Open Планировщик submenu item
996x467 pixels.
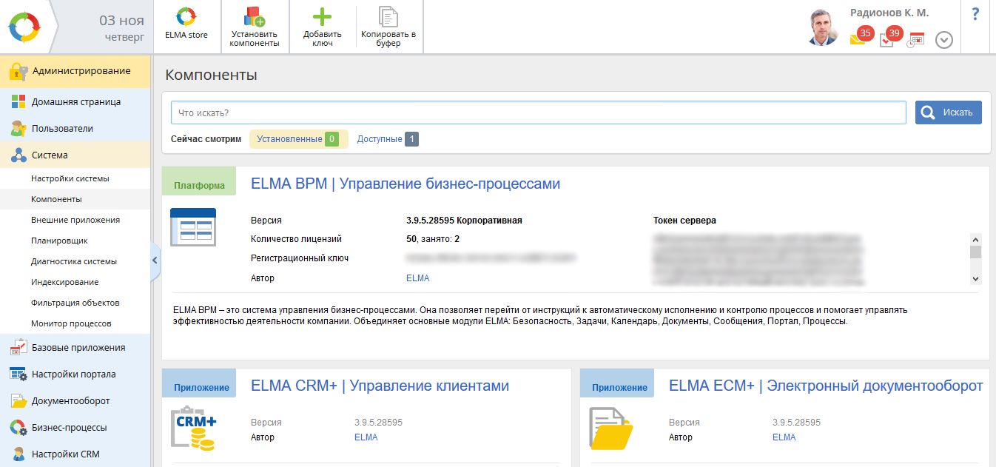coord(59,241)
